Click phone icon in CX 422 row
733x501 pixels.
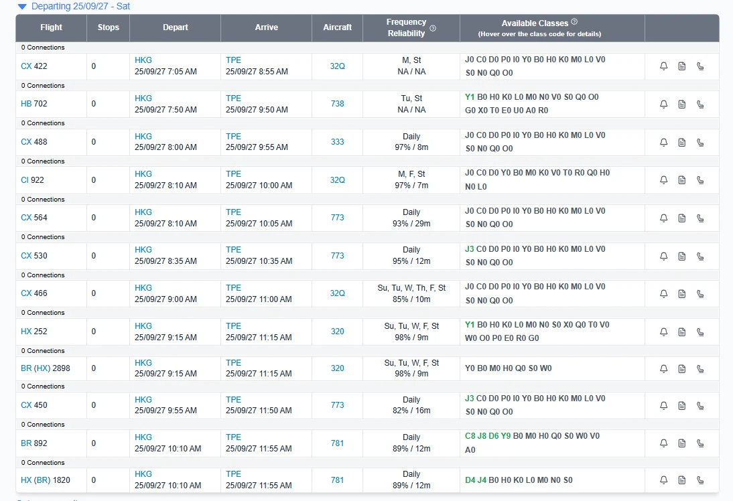[x=699, y=66]
